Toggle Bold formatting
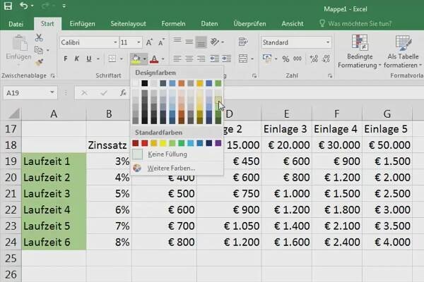Viewport: 424px width, 282px height. pyautogui.click(x=66, y=59)
